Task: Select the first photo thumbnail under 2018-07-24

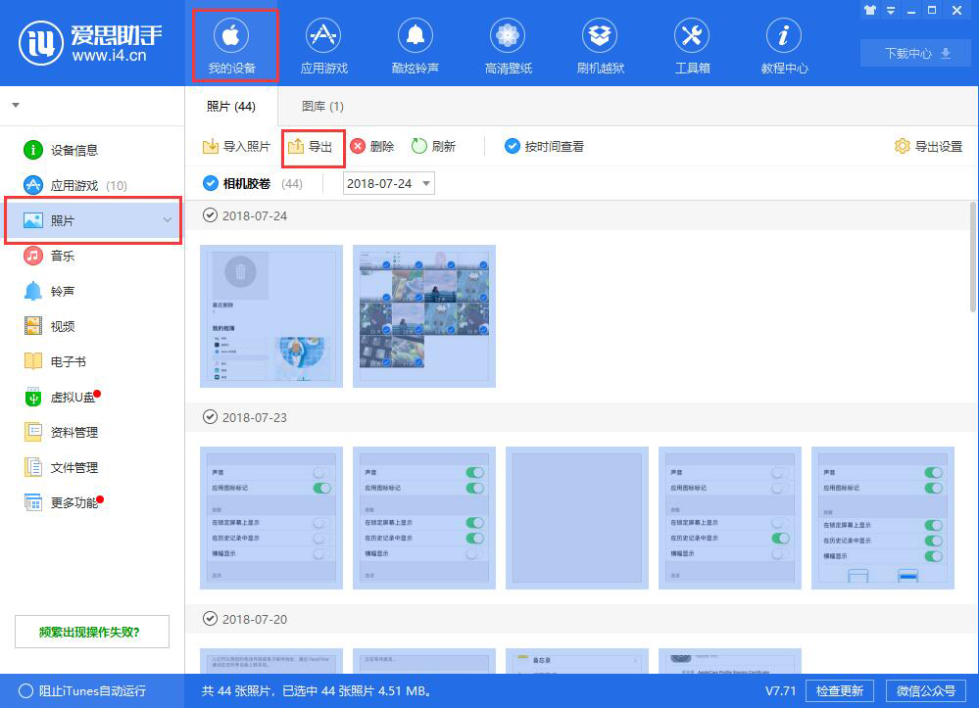Action: [x=270, y=315]
